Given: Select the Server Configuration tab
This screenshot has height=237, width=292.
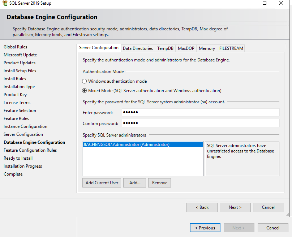Looking at the screenshot, I should (99, 48).
